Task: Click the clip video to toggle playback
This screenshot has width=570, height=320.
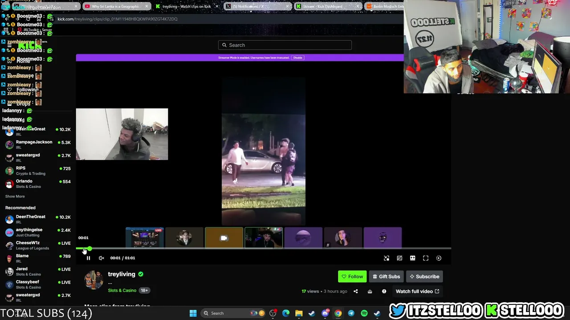Action: 264,151
